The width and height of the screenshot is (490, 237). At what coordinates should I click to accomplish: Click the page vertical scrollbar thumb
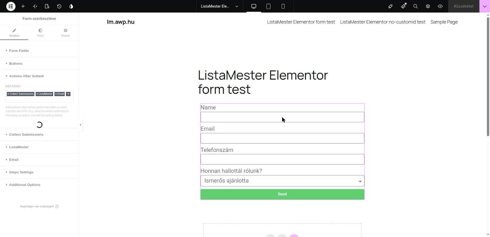coord(488,77)
